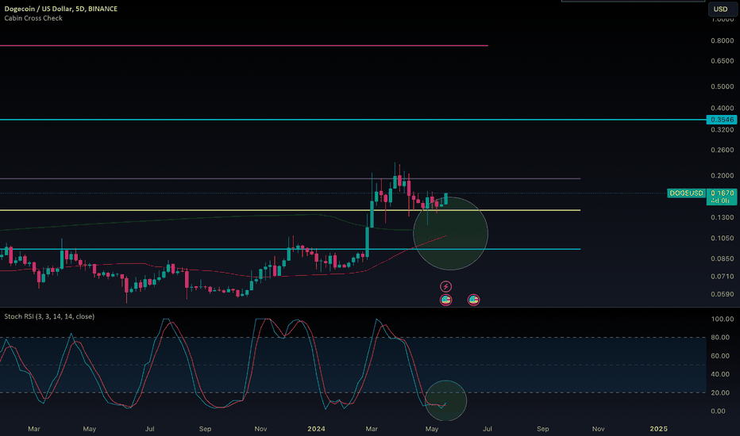This screenshot has width=740, height=436.
Task: Click the 0.1300 price axis label
Action: (722, 217)
